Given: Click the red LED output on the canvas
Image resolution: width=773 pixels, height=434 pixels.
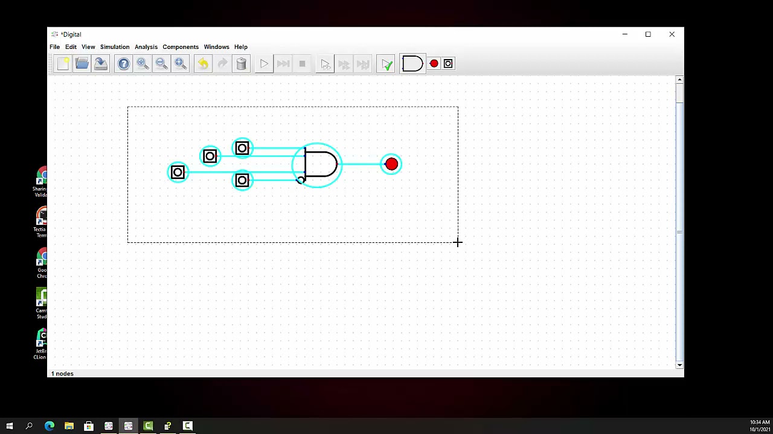Looking at the screenshot, I should pos(391,164).
